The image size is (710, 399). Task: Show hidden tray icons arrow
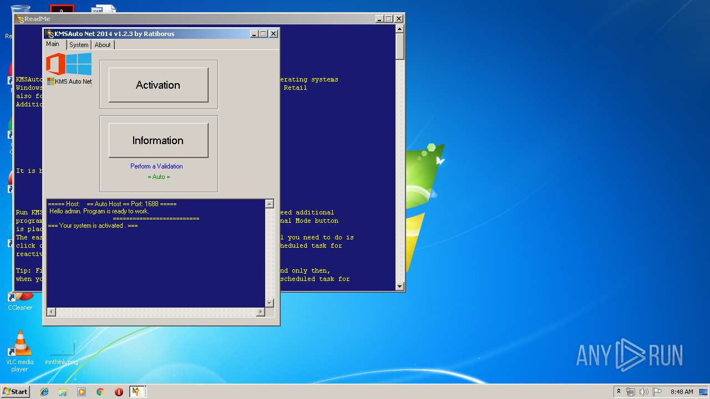pos(618,391)
